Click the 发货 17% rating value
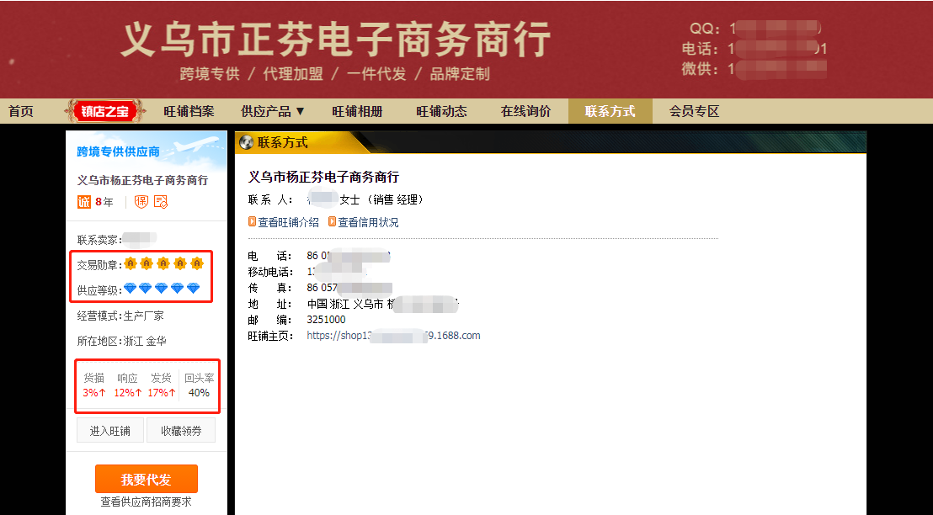Viewport: 933px width, 515px height. [162, 392]
